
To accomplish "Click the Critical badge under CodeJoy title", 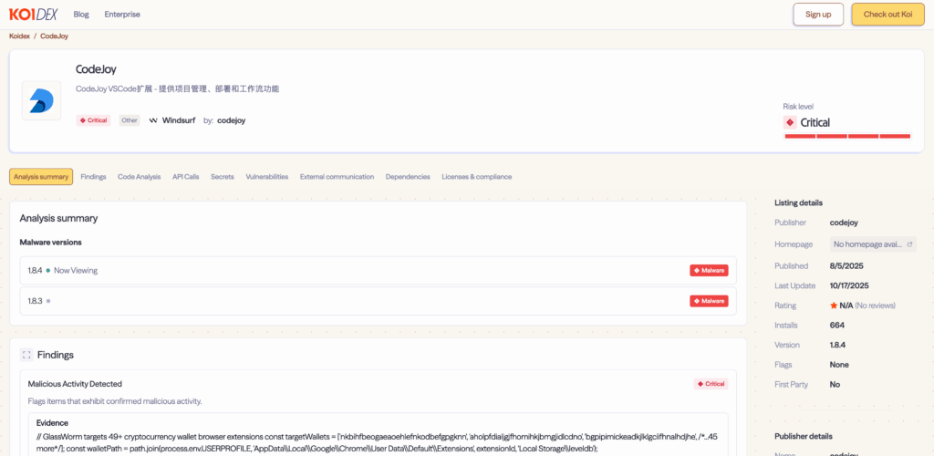I will (93, 120).
